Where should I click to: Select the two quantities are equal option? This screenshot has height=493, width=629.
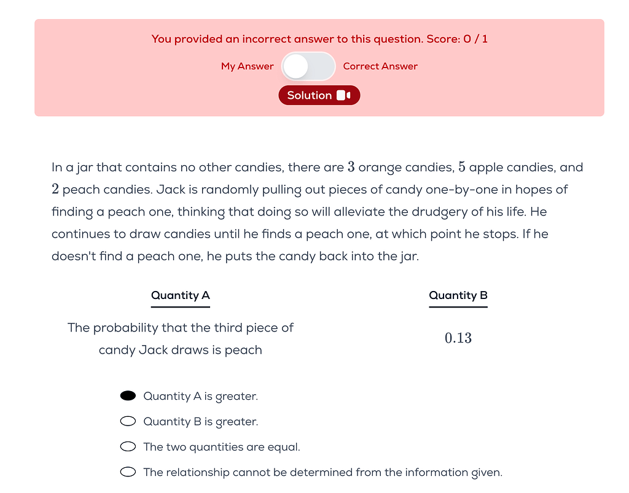pyautogui.click(x=128, y=446)
